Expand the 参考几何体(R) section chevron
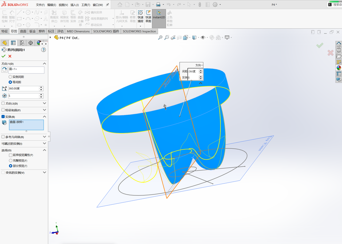 click(44, 137)
